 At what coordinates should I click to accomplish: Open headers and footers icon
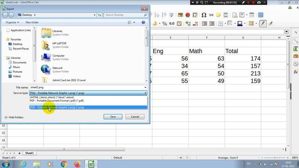coord(226,15)
